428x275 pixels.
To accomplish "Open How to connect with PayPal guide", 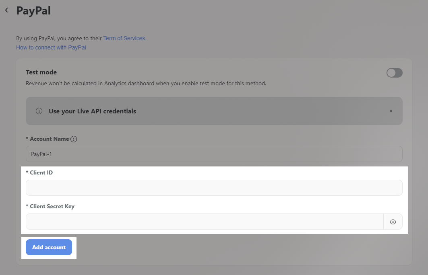I will 51,47.
